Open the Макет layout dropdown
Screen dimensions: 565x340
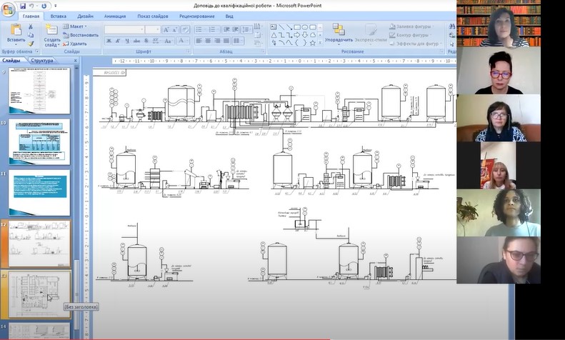pyautogui.click(x=76, y=26)
